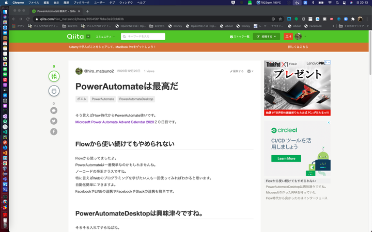The image size is (372, 232).
Task: Open a new Chrome tab with the plus button
Action: pyautogui.click(x=87, y=11)
